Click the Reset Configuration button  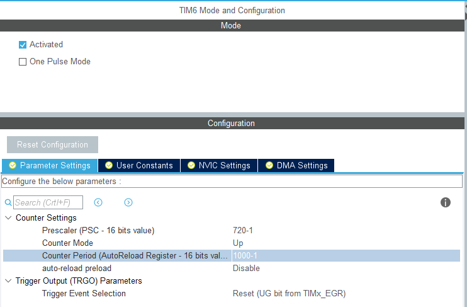(x=52, y=145)
